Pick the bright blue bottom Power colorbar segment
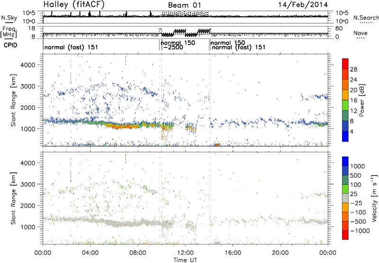The image size is (379, 263). pyautogui.click(x=345, y=136)
